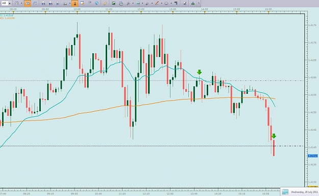Open the toolbar overflow chevron
Viewport: 319px width, 196px height.
[199, 3]
